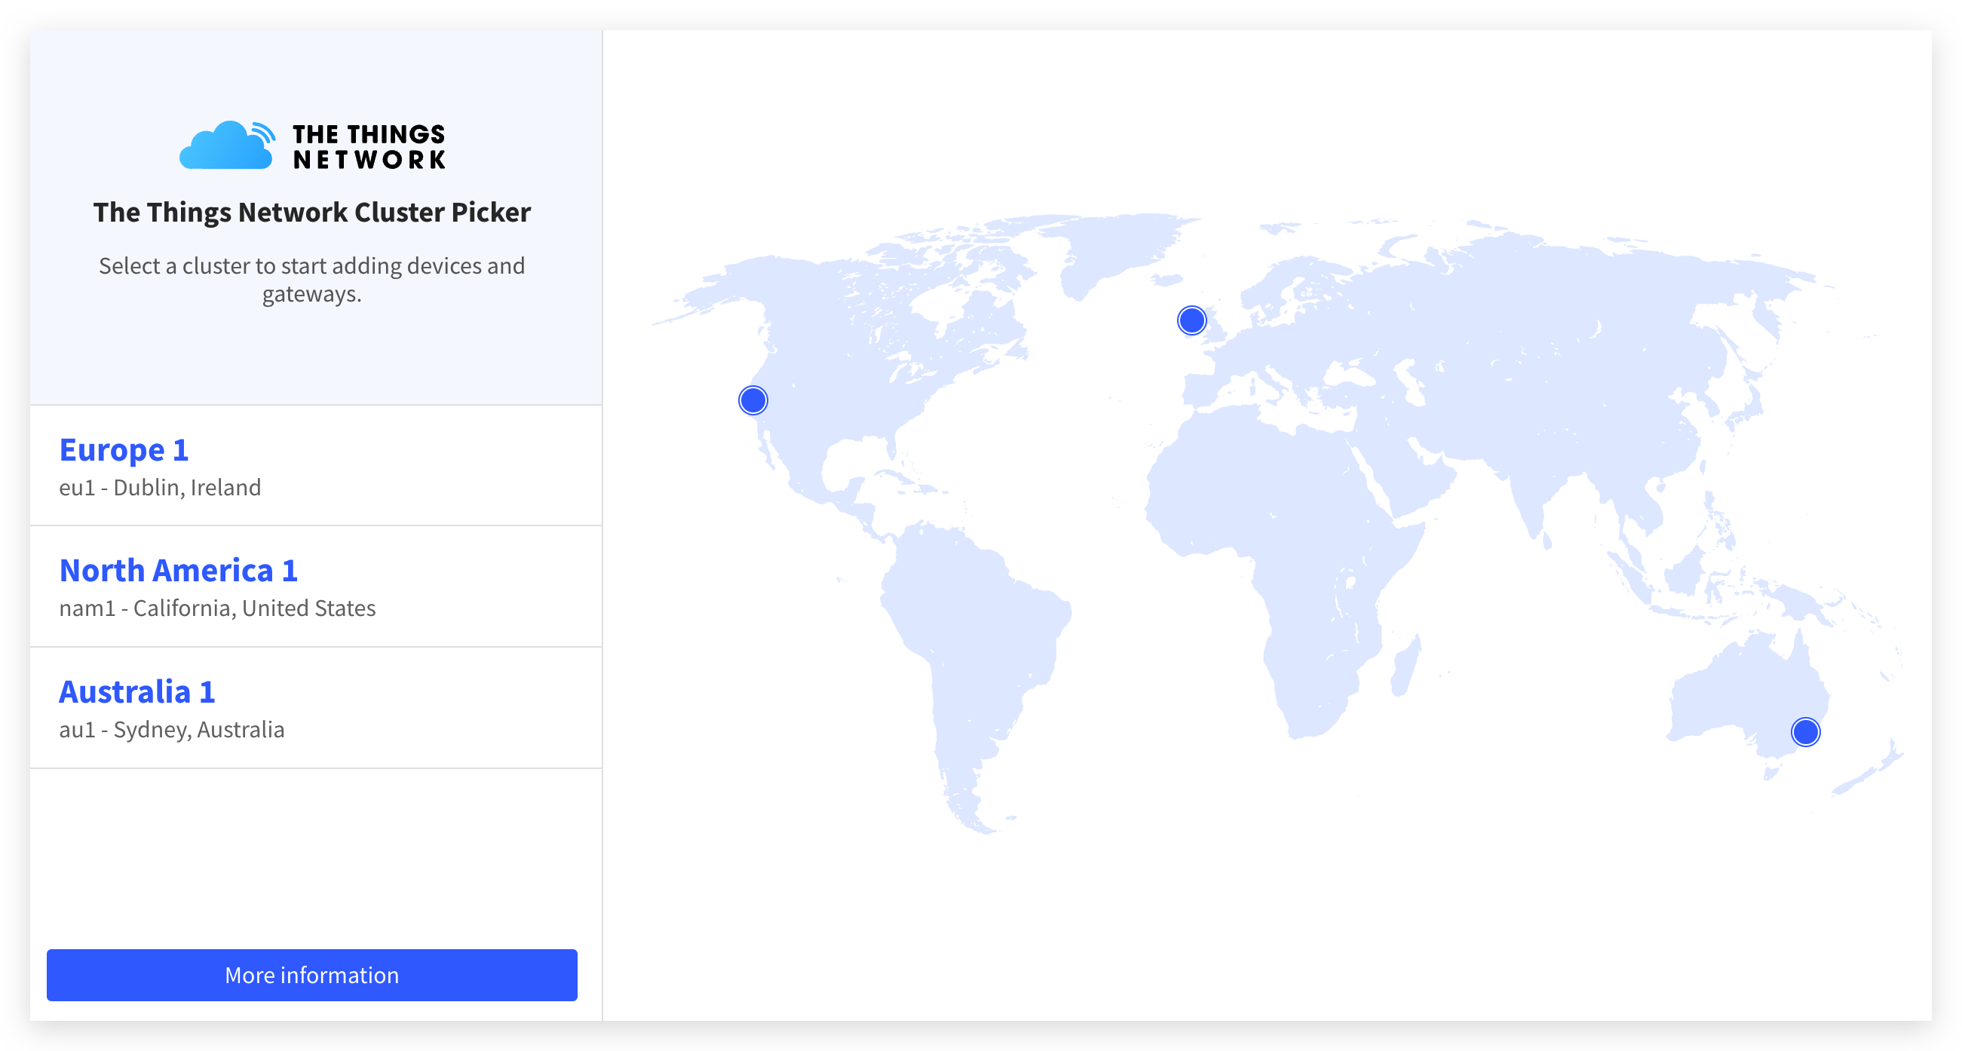
Task: Select the California marker on the map
Action: pos(753,400)
